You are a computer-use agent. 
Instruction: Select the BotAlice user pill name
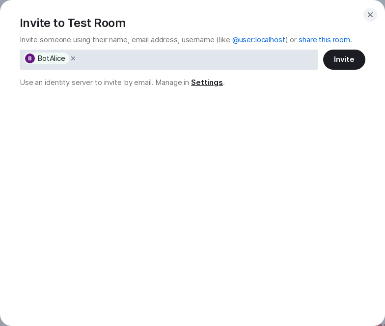point(51,58)
